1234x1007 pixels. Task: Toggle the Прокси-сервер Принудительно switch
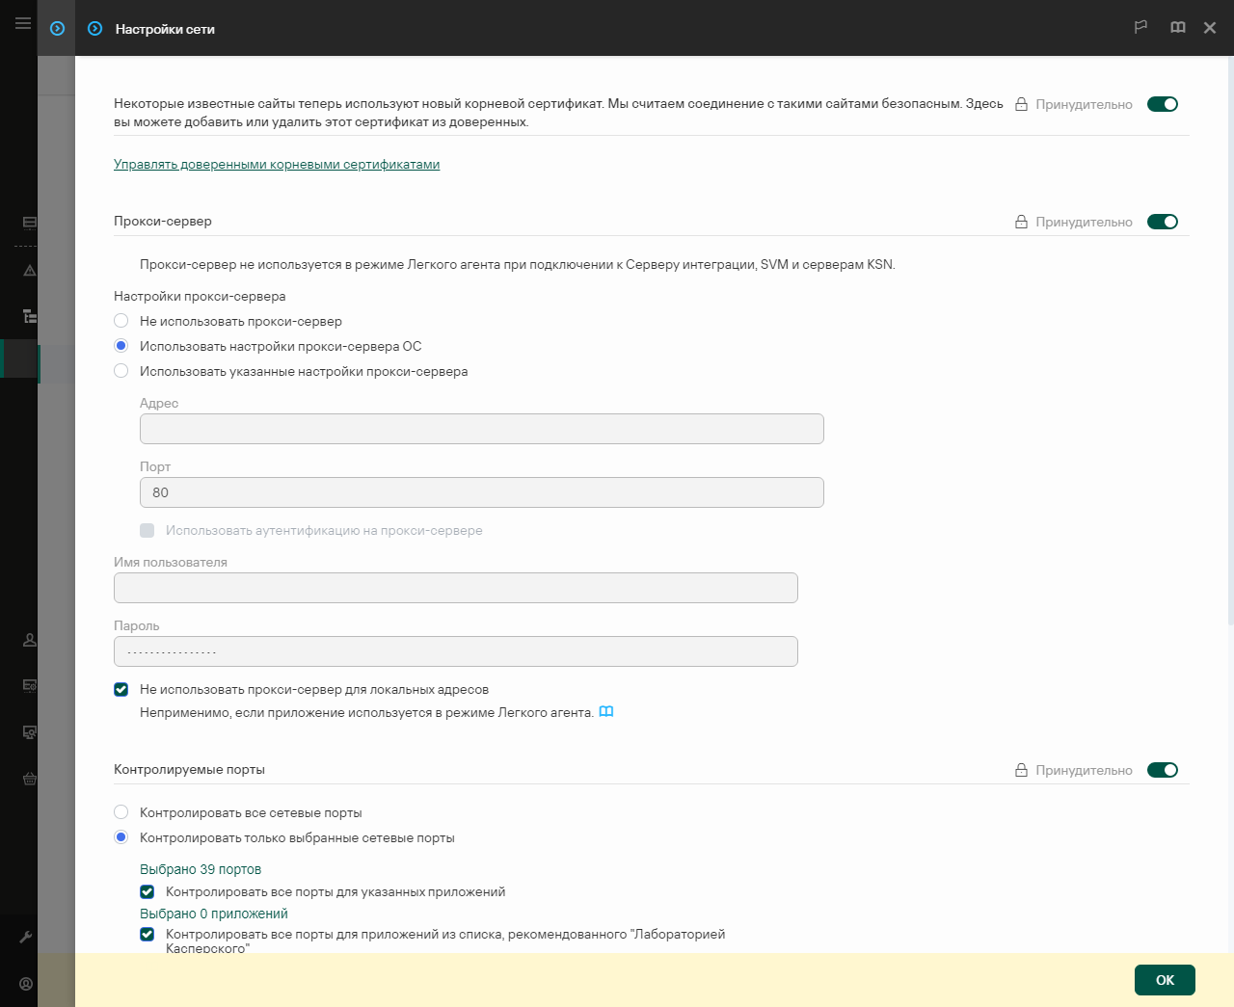click(1163, 222)
